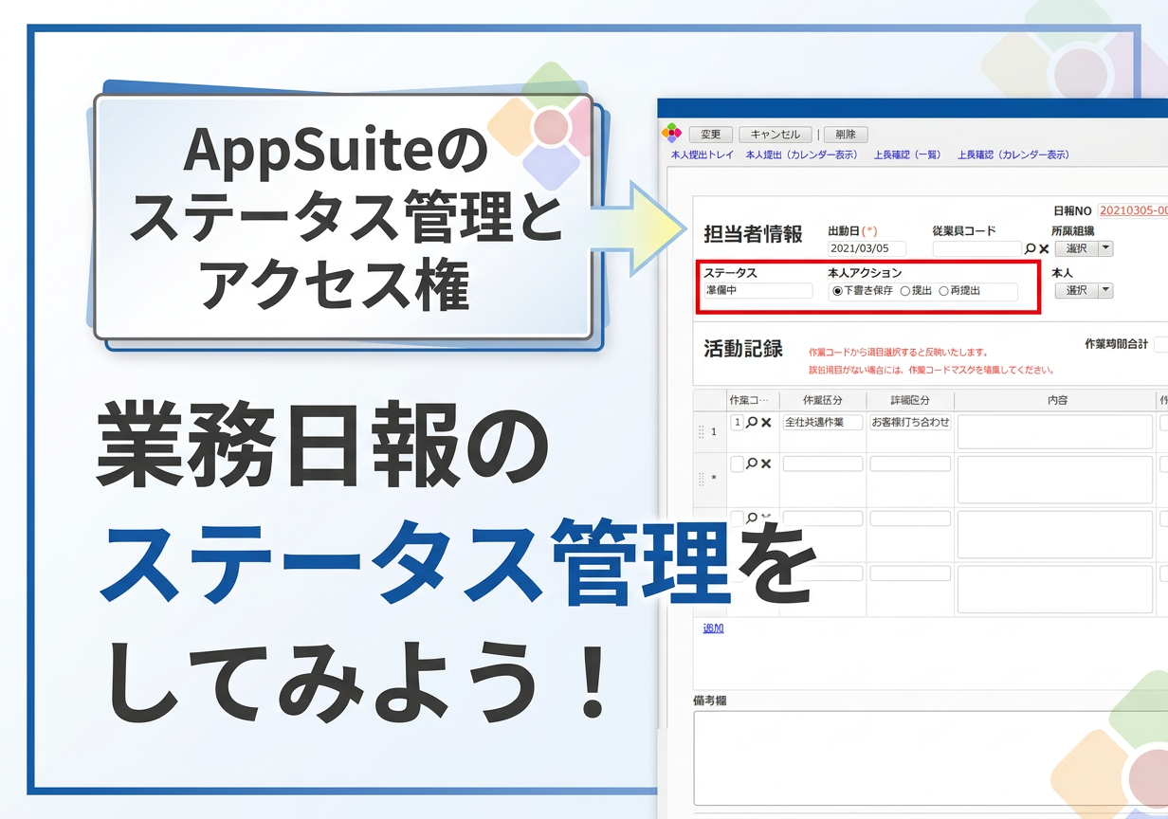
Task: Click the 詳細区分 field in third row
Action: pos(910,519)
